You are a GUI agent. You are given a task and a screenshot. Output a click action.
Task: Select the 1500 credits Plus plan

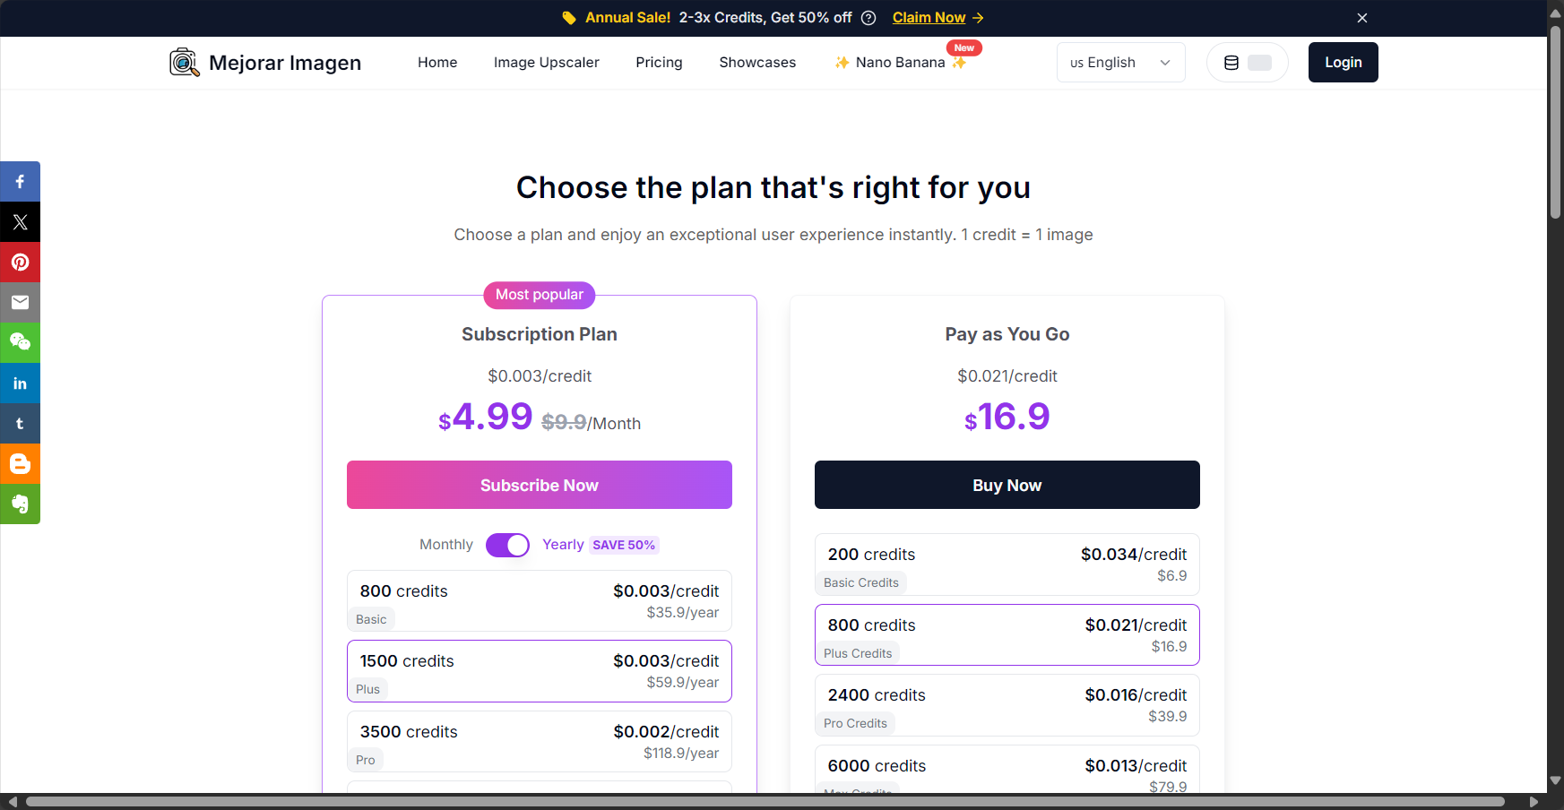(540, 671)
